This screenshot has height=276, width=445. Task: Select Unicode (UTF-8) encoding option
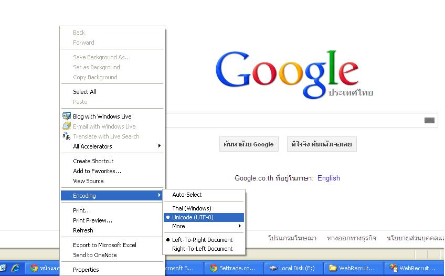click(x=204, y=217)
